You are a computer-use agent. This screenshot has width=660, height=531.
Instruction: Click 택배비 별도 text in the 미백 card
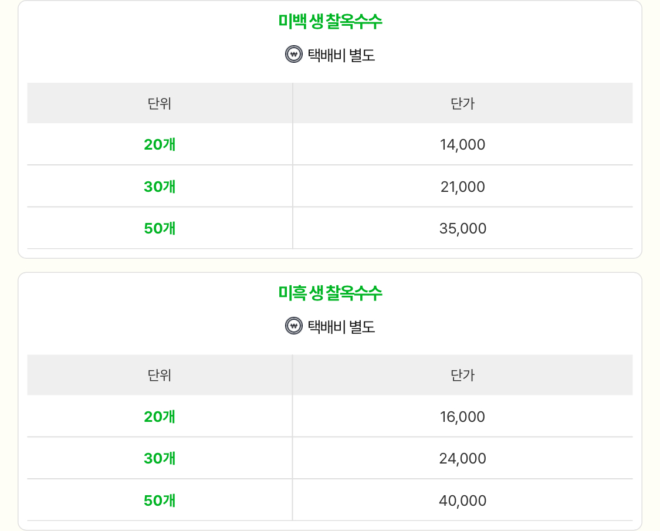point(341,55)
